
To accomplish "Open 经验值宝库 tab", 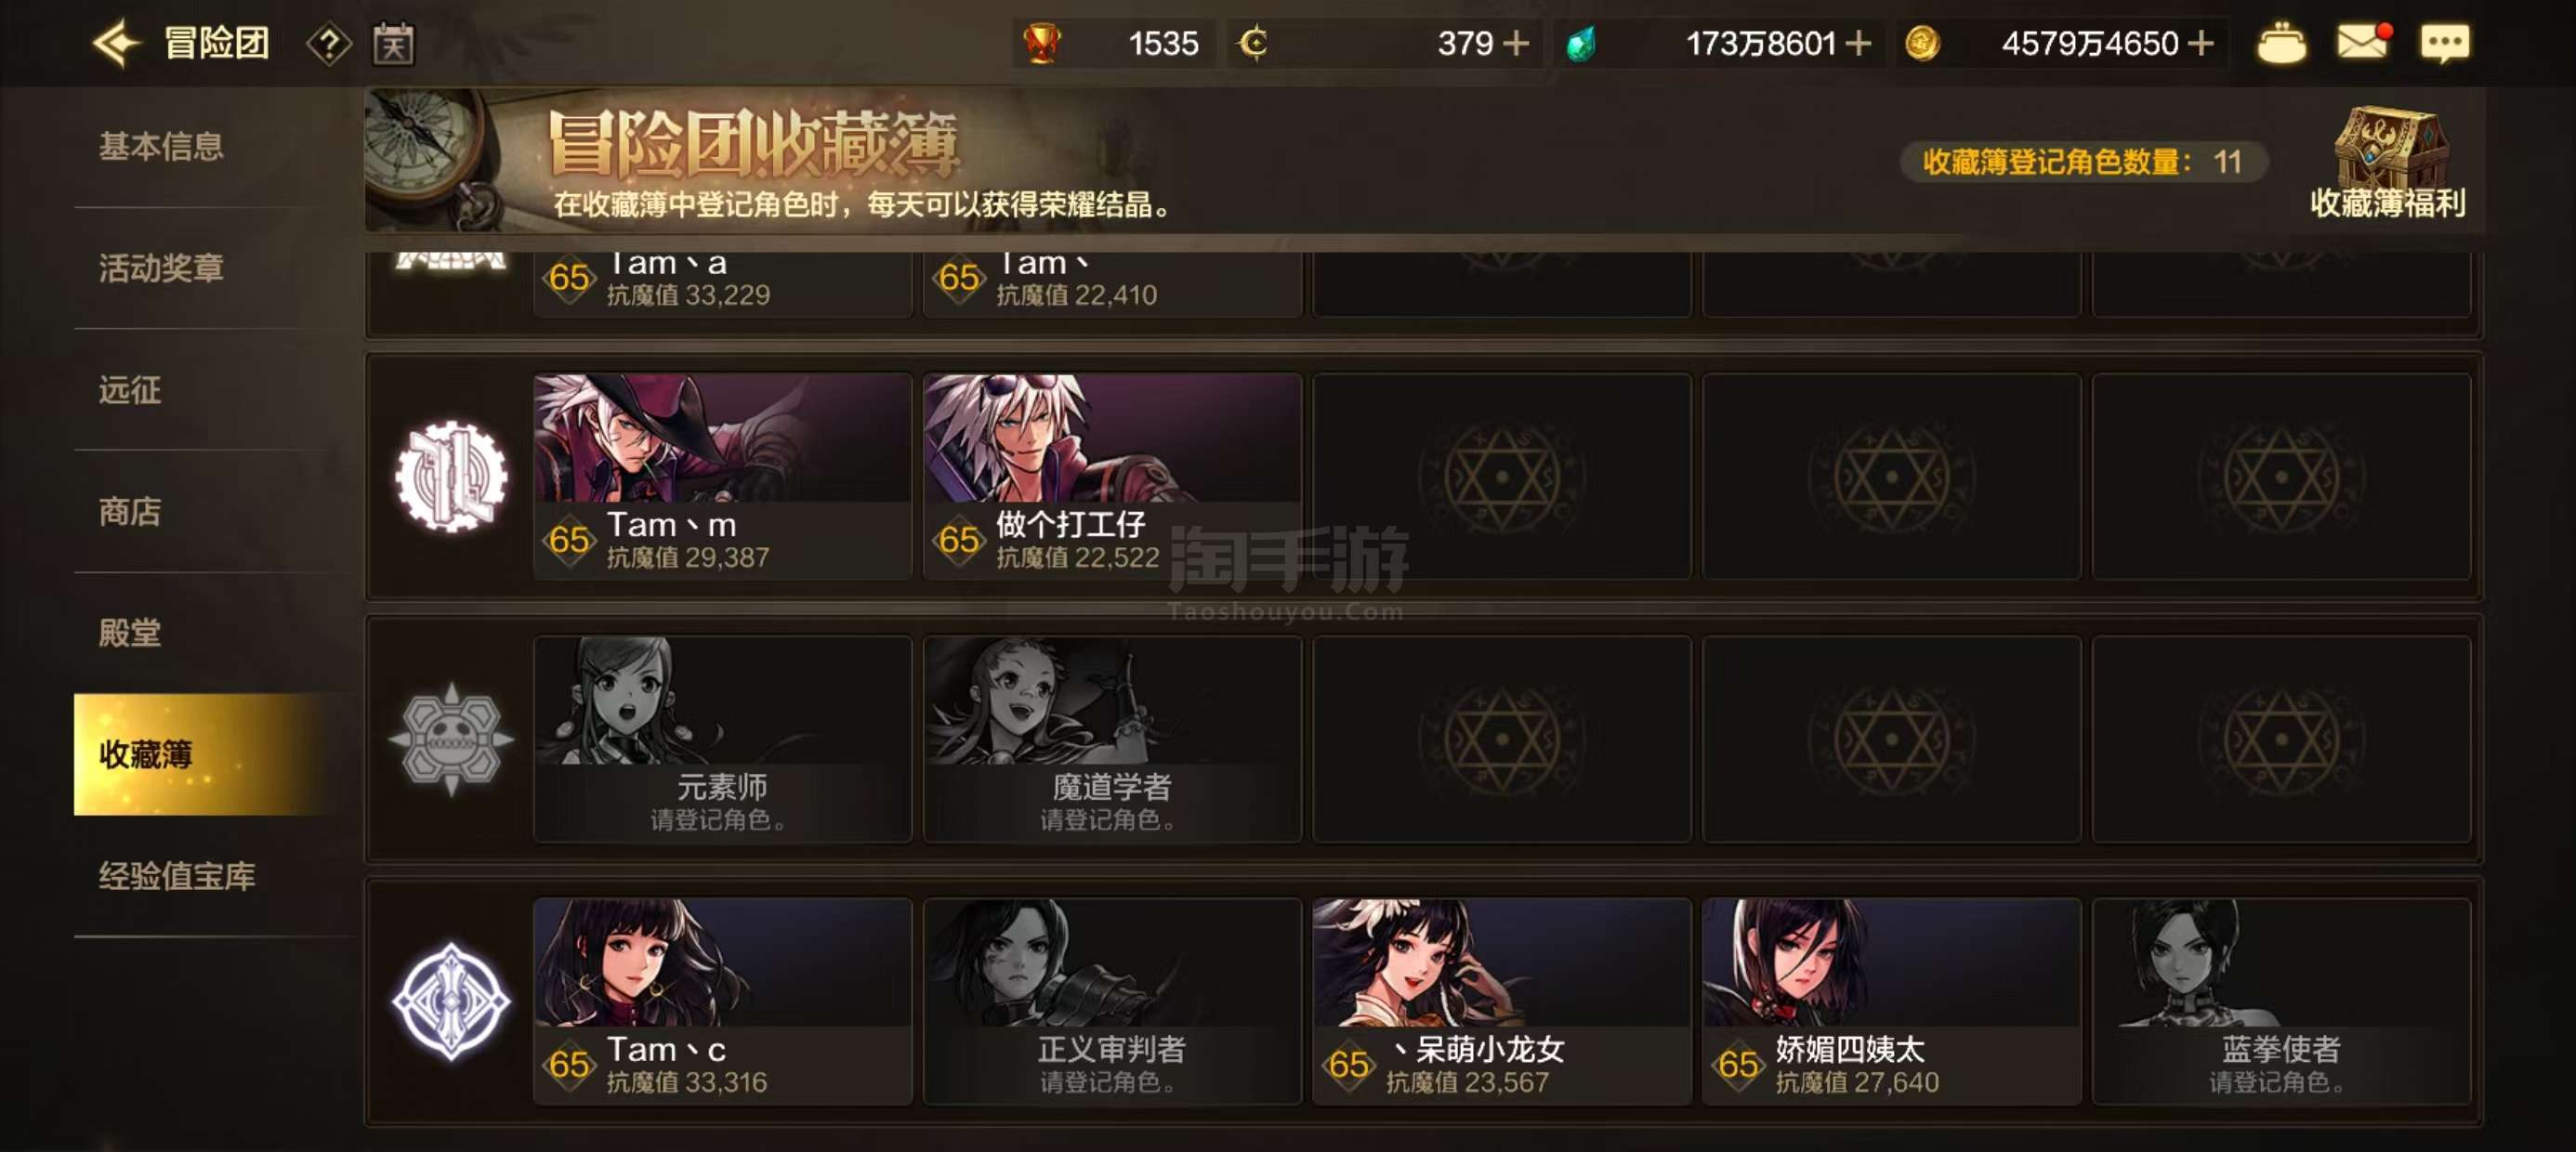I will 177,876.
